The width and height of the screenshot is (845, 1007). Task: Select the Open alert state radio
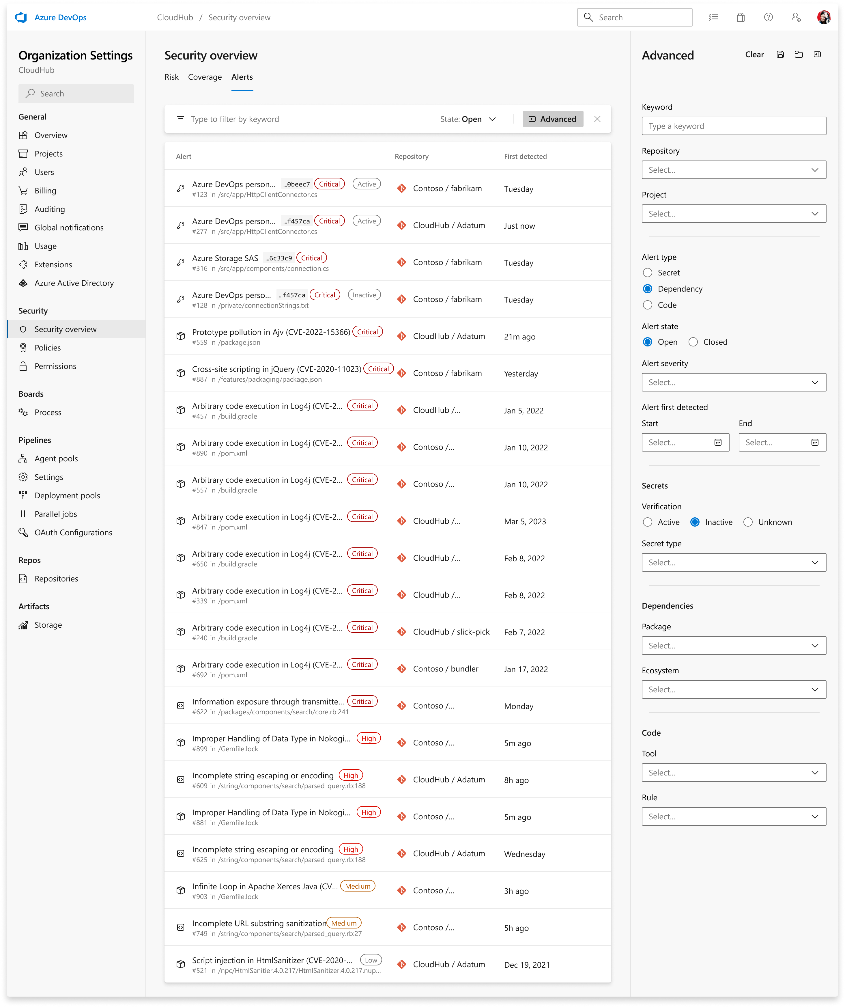[648, 342]
